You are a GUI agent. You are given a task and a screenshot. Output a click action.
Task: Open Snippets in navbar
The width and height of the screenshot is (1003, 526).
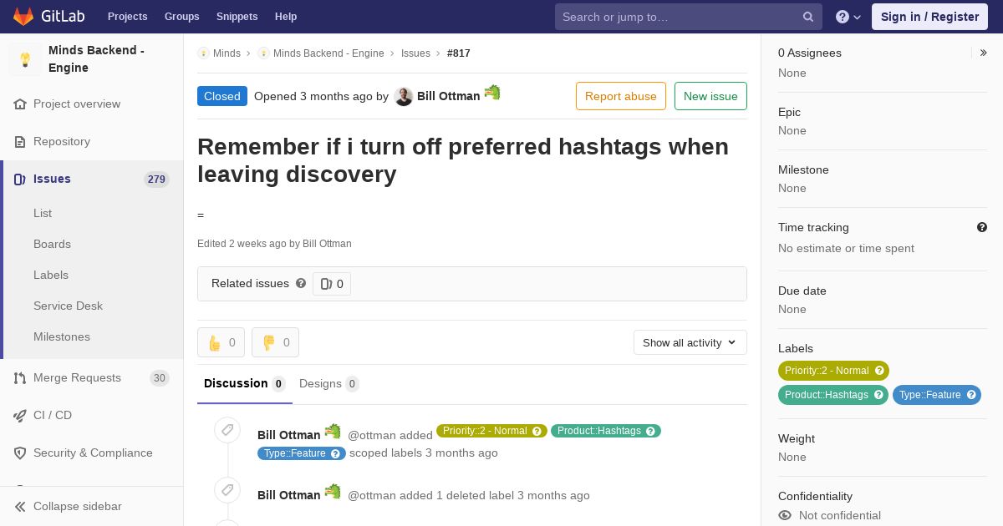(x=237, y=17)
